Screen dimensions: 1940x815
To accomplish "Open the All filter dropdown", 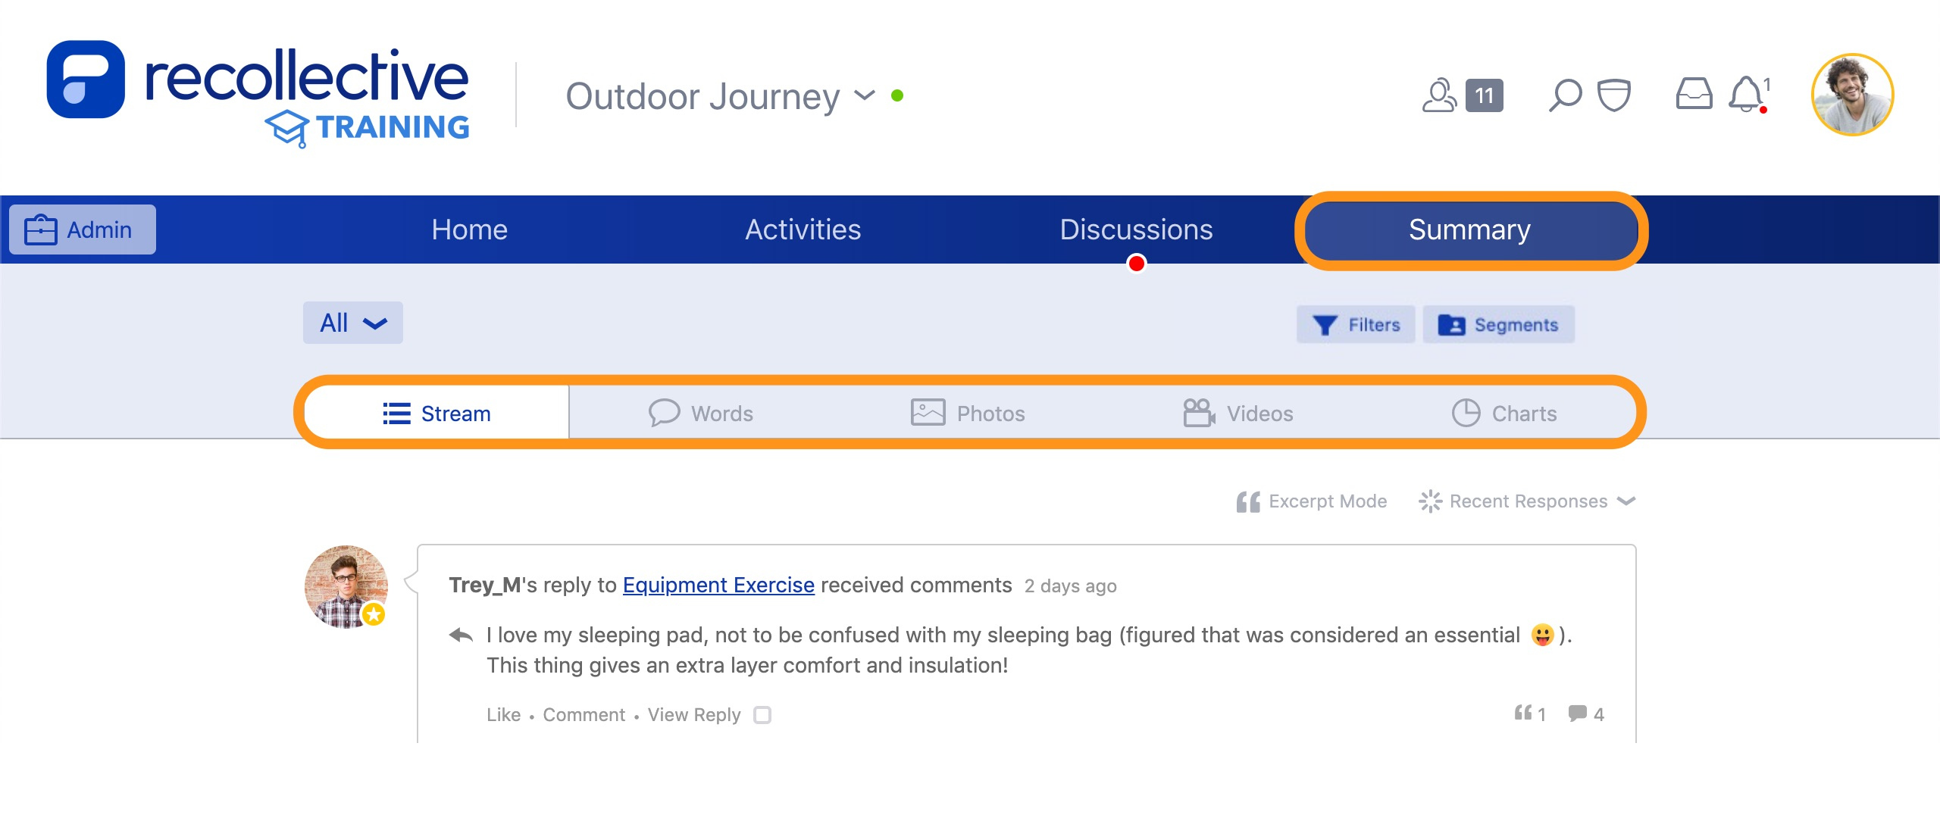I will point(352,323).
